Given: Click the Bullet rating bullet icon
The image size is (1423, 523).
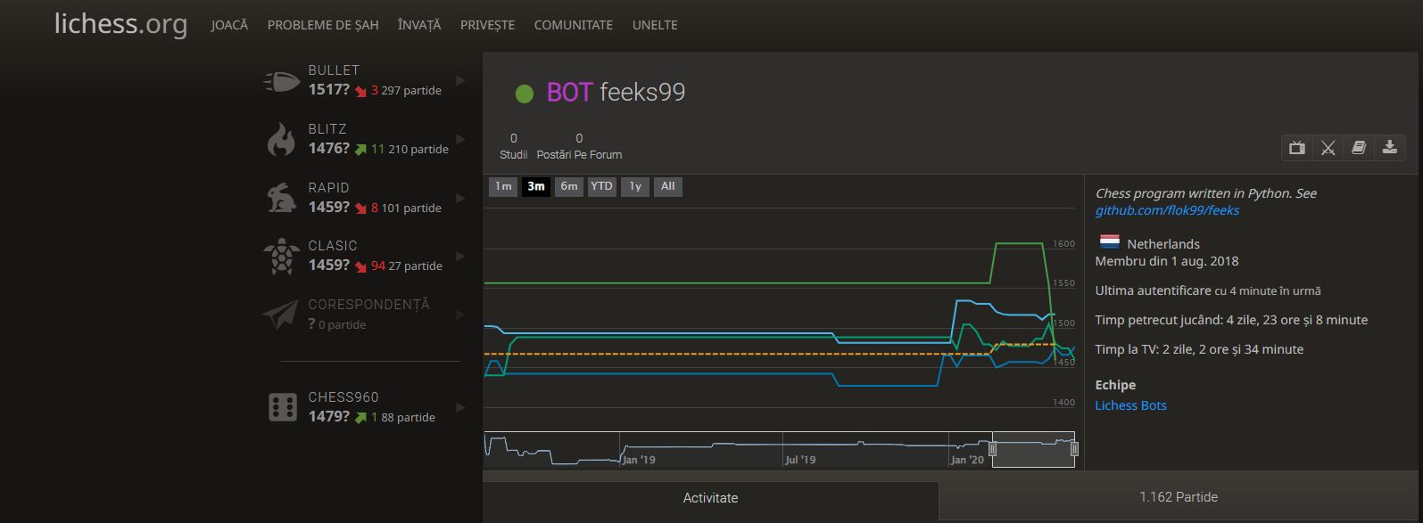Looking at the screenshot, I should point(282,81).
